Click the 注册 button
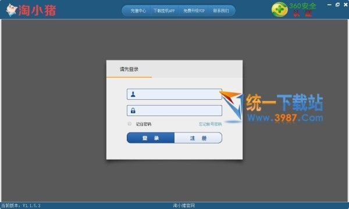This screenshot has width=349, height=209. point(198,138)
